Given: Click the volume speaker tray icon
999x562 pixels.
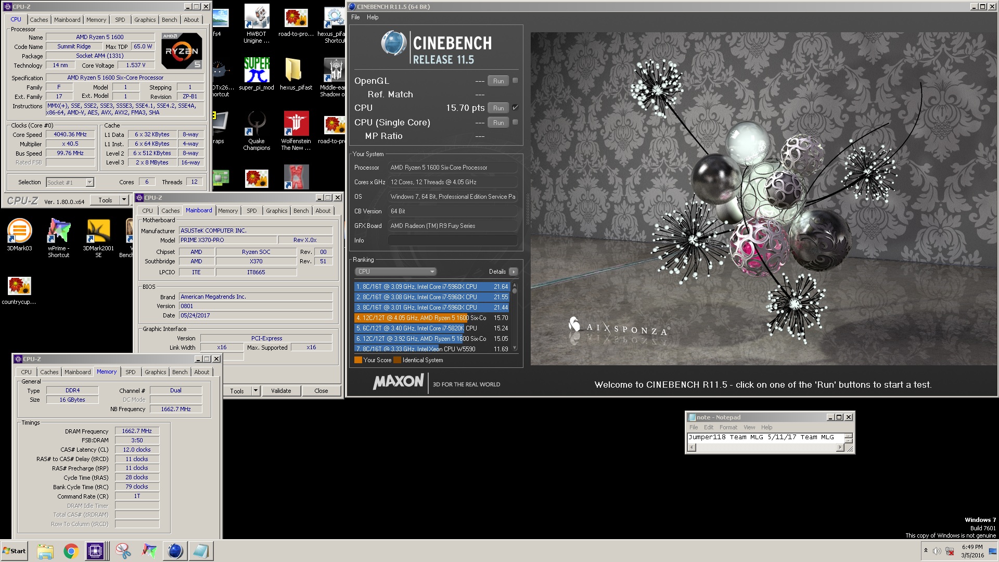Looking at the screenshot, I should [x=937, y=551].
